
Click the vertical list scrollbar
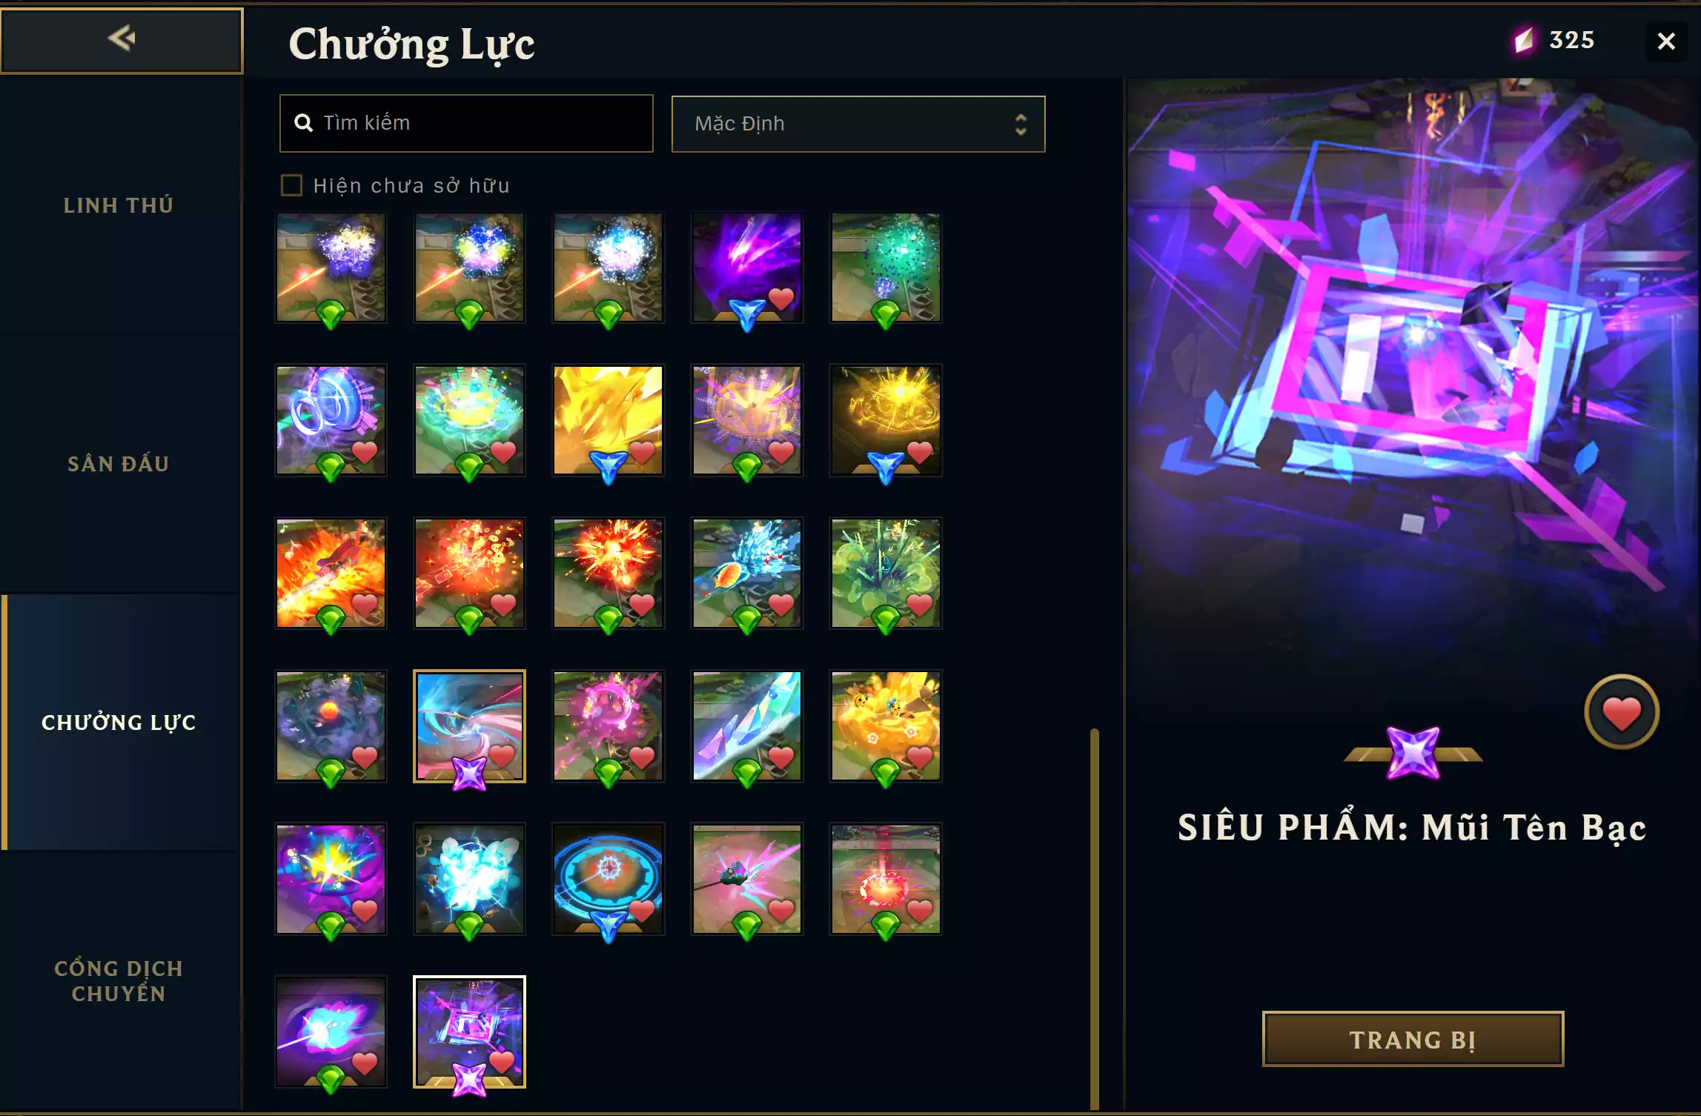click(1094, 919)
